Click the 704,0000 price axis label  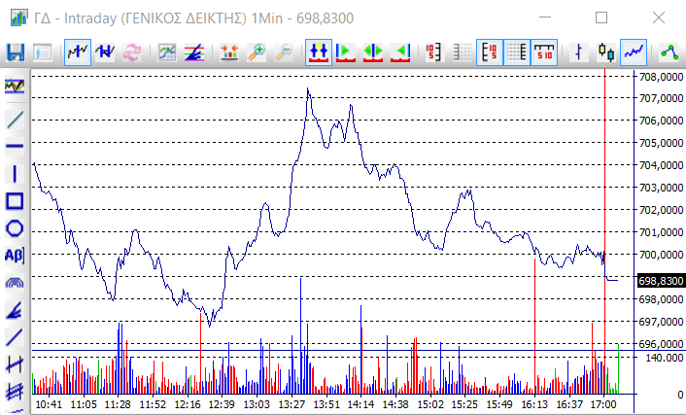coord(661,165)
